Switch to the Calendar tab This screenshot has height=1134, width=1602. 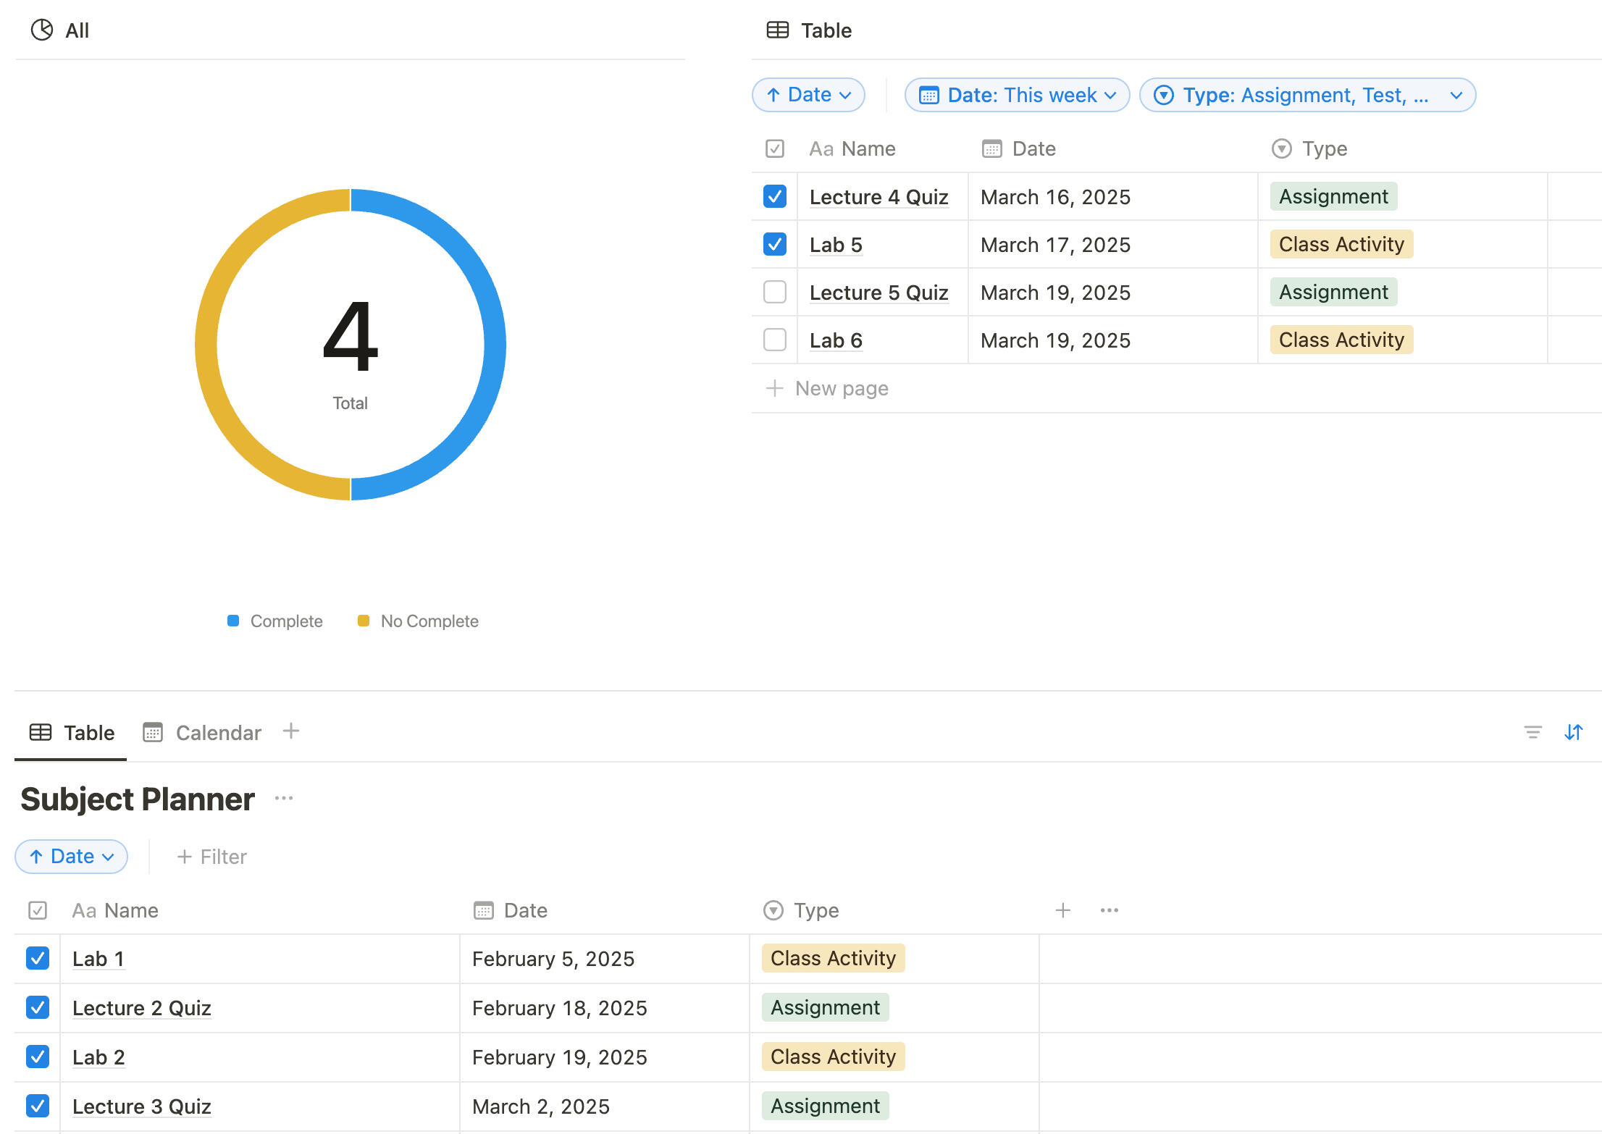[x=202, y=733]
